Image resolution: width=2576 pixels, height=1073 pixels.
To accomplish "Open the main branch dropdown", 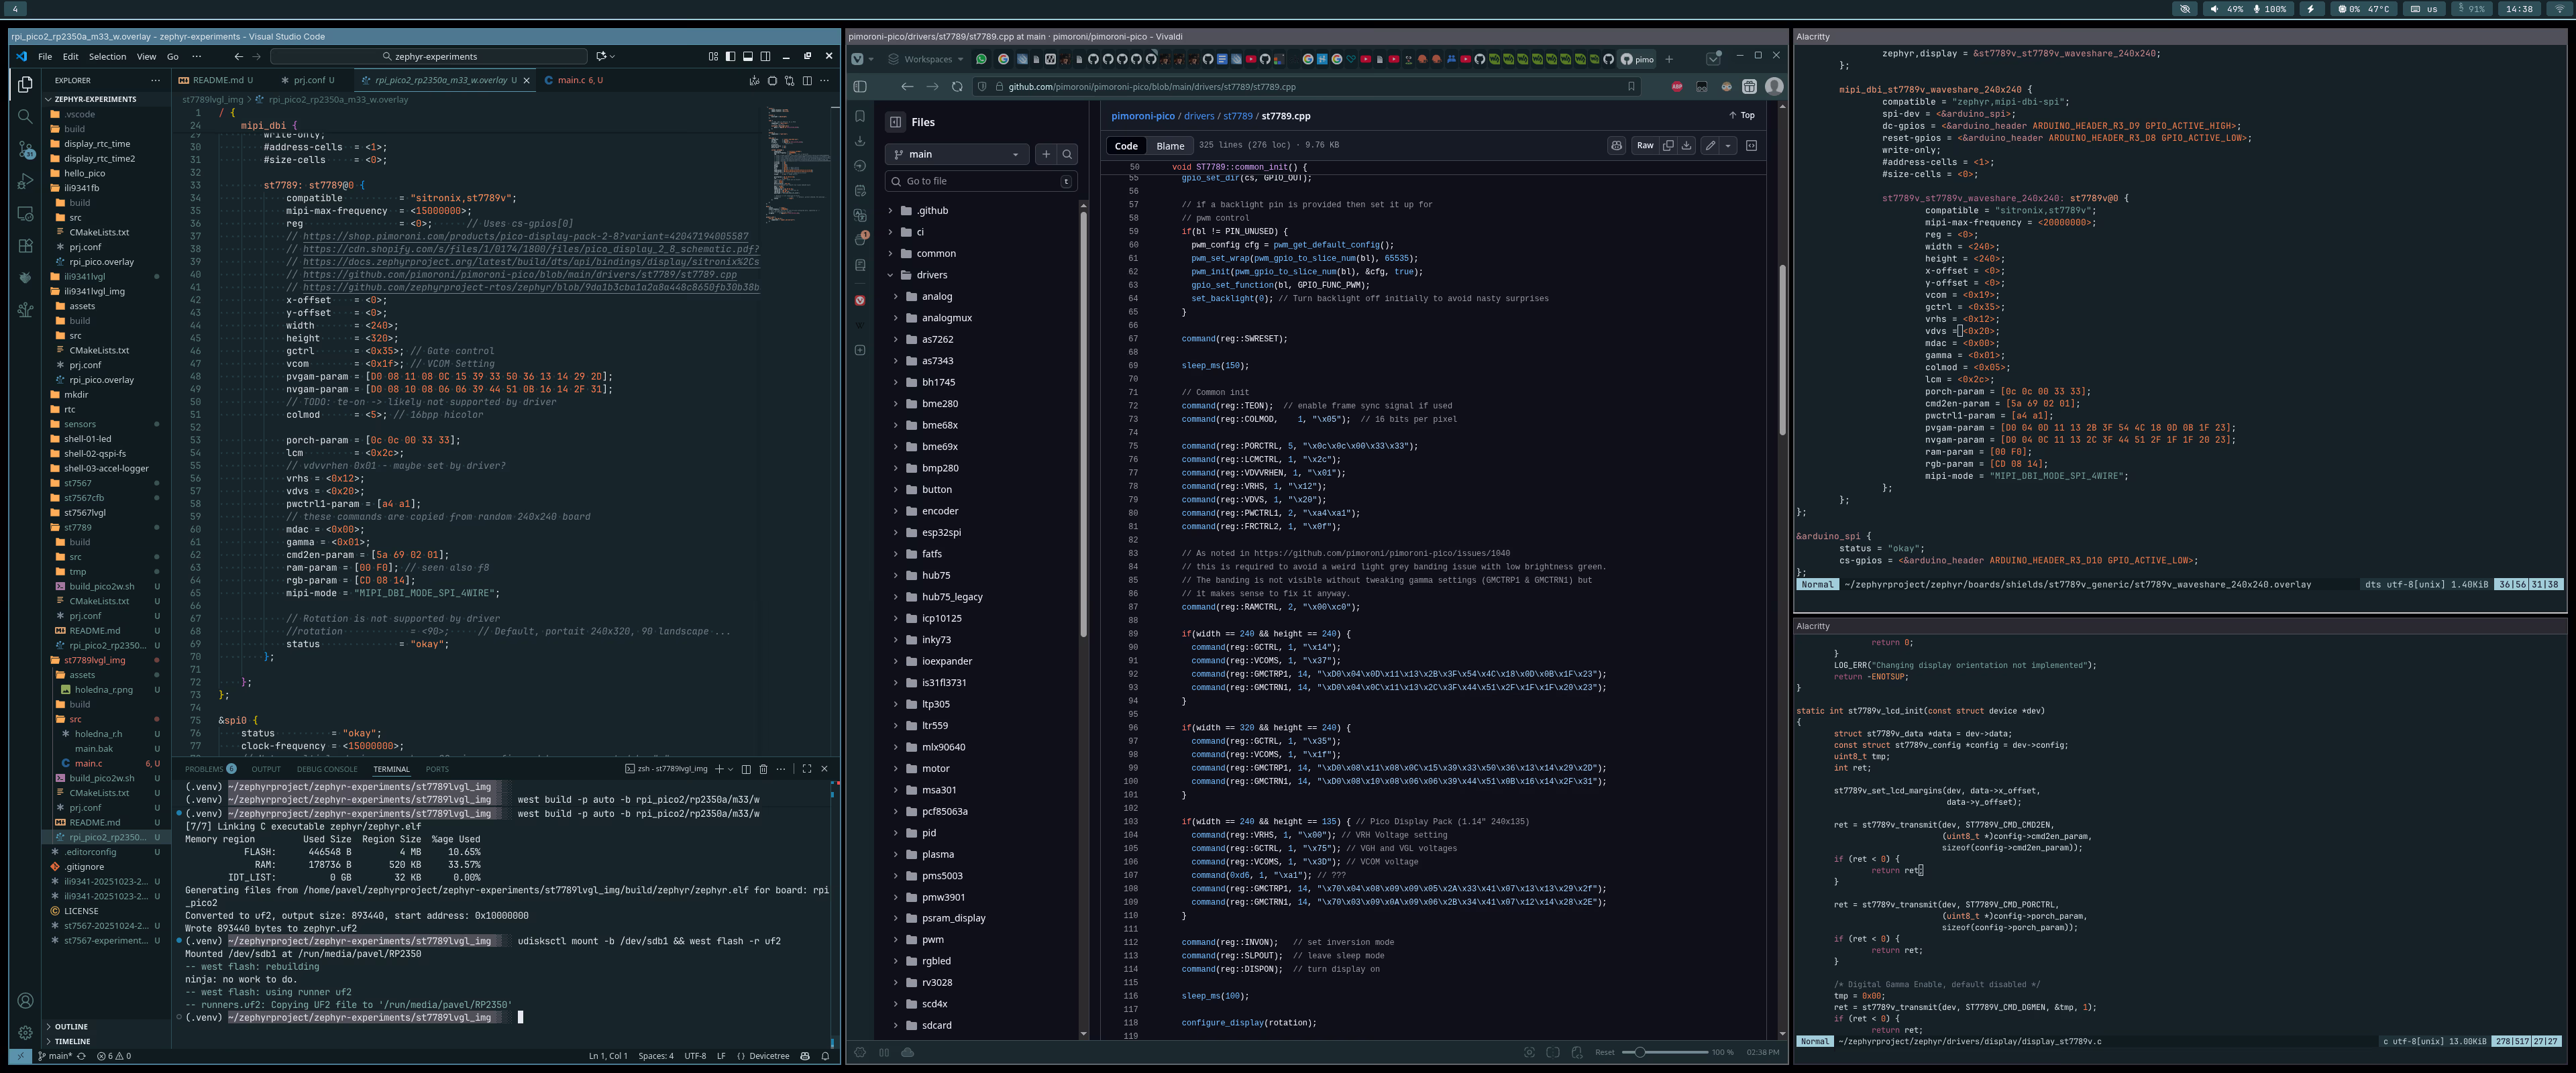I will (x=956, y=154).
